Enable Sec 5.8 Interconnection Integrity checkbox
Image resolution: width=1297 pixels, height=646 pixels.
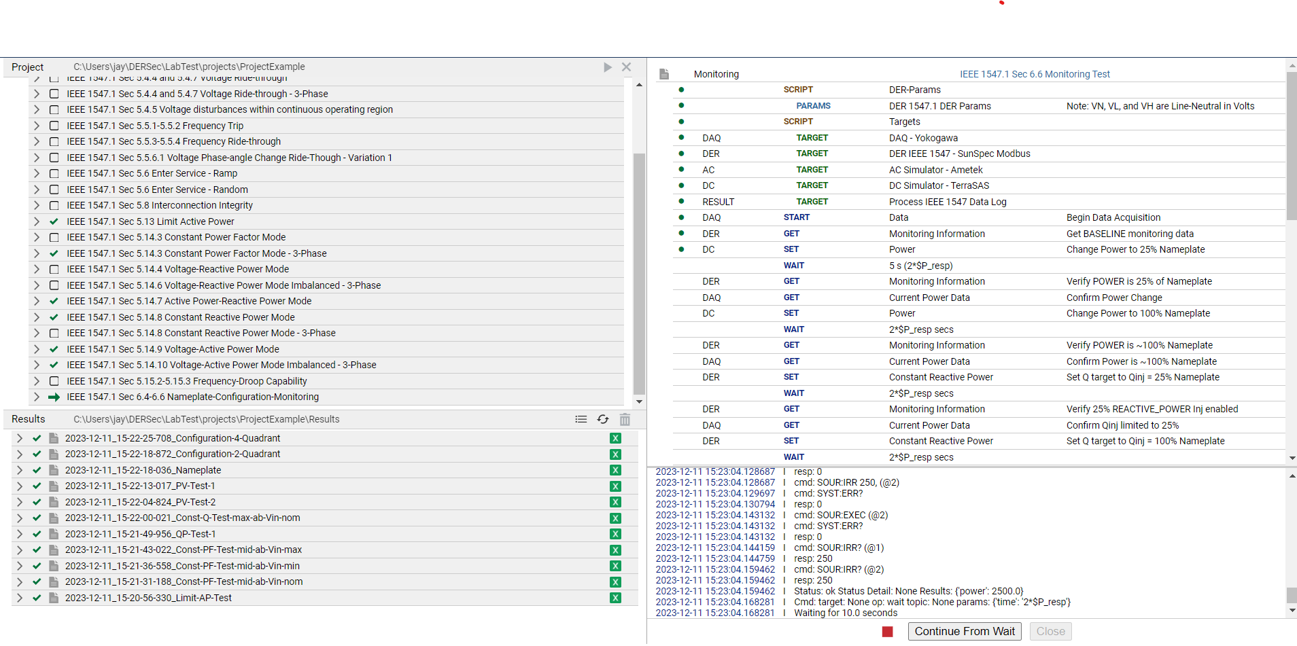point(54,205)
